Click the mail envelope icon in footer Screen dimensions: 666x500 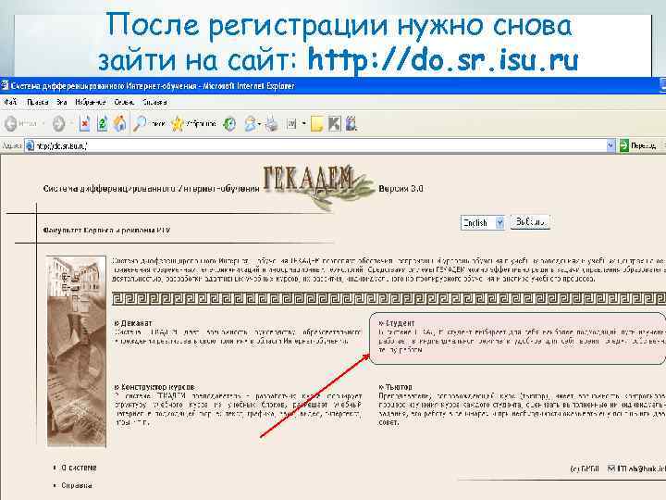[611, 469]
